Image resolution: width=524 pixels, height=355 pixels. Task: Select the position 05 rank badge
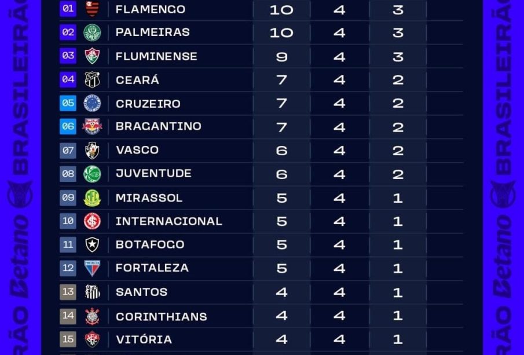68,103
